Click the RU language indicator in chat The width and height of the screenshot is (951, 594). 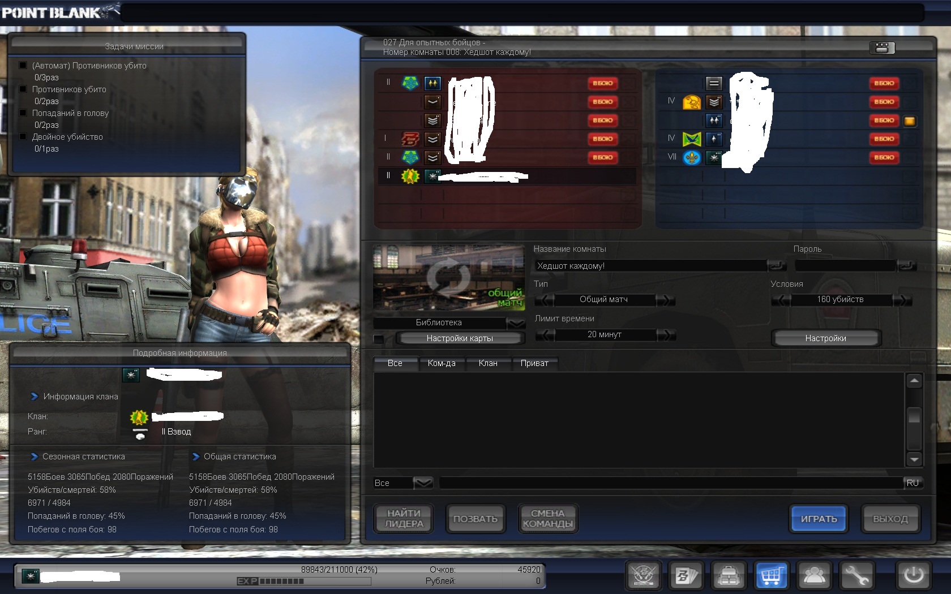[913, 483]
